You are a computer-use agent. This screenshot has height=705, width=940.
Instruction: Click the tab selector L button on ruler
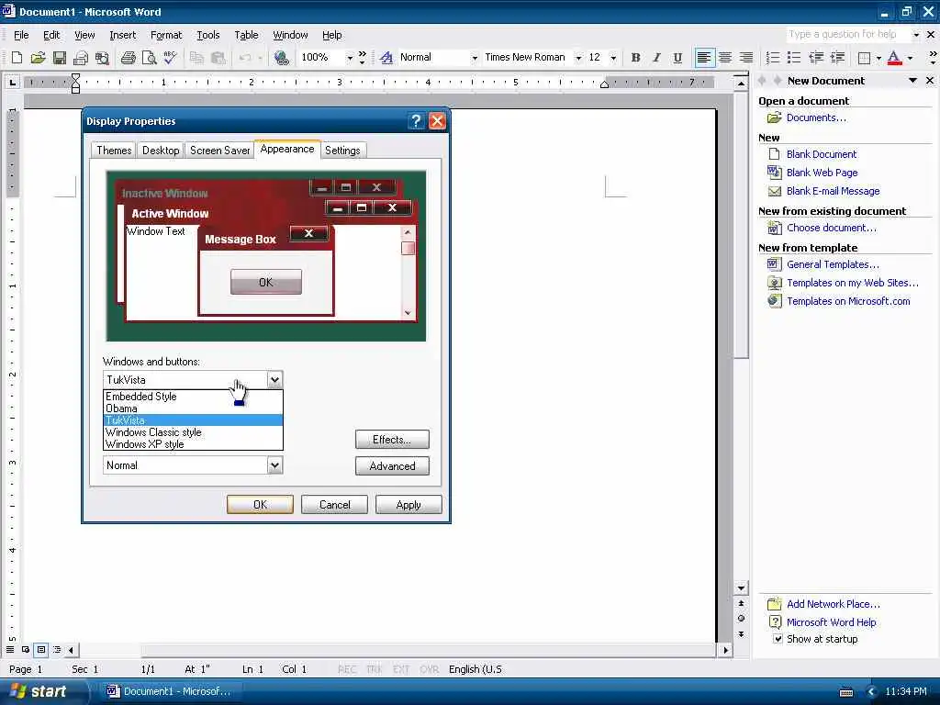click(12, 82)
